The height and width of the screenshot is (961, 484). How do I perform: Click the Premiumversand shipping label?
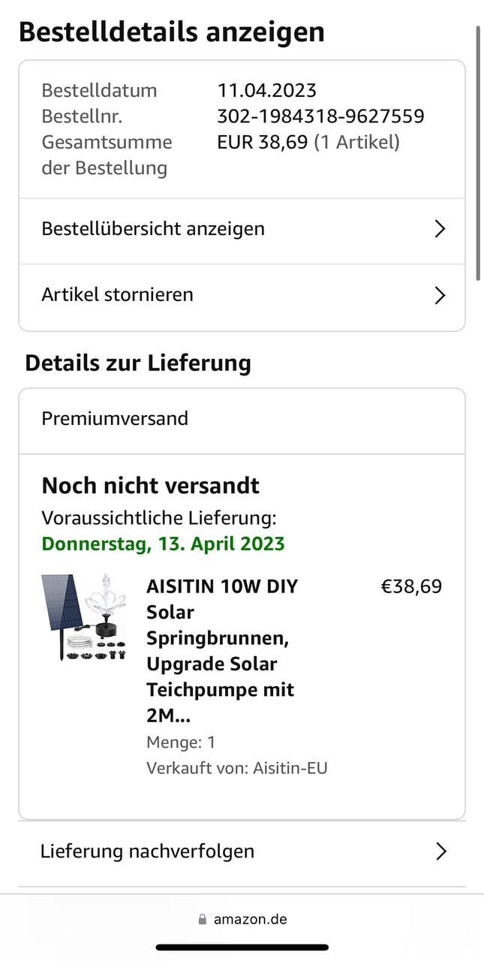[x=115, y=418]
